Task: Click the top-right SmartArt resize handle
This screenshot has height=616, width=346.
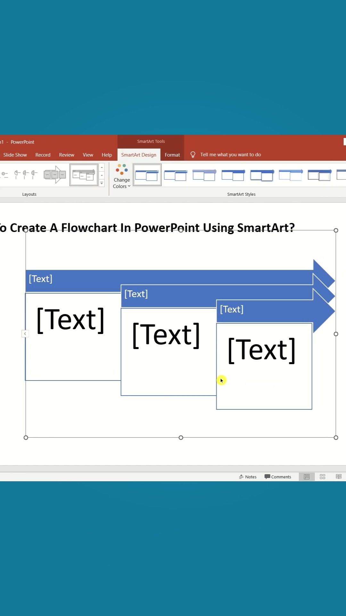Action: click(x=336, y=230)
